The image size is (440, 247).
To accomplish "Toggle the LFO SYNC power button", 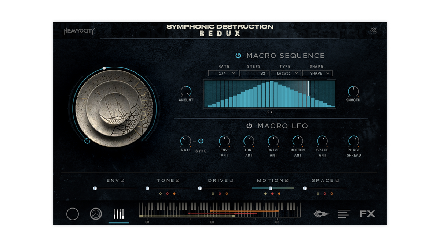I will 201,141.
